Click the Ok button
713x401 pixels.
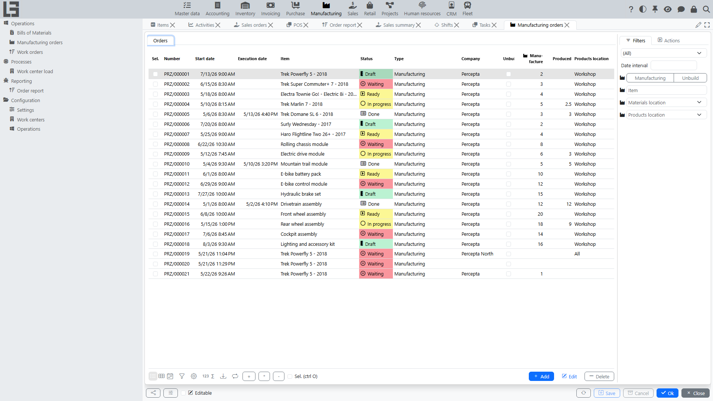pos(667,393)
